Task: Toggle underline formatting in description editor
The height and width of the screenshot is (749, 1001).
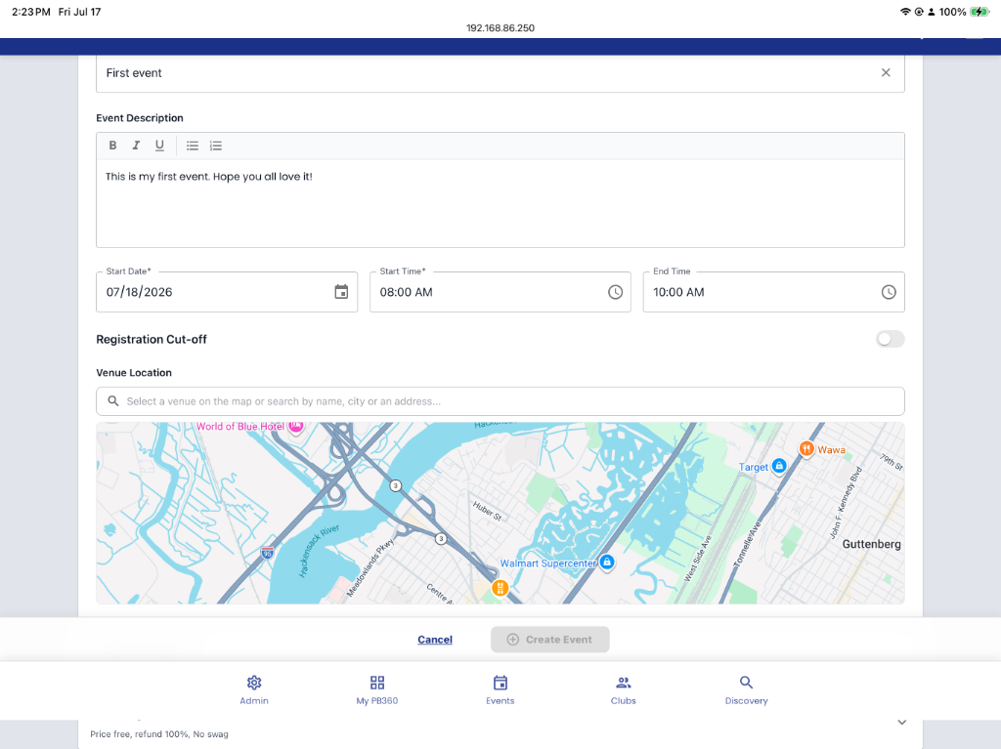Action: tap(159, 146)
